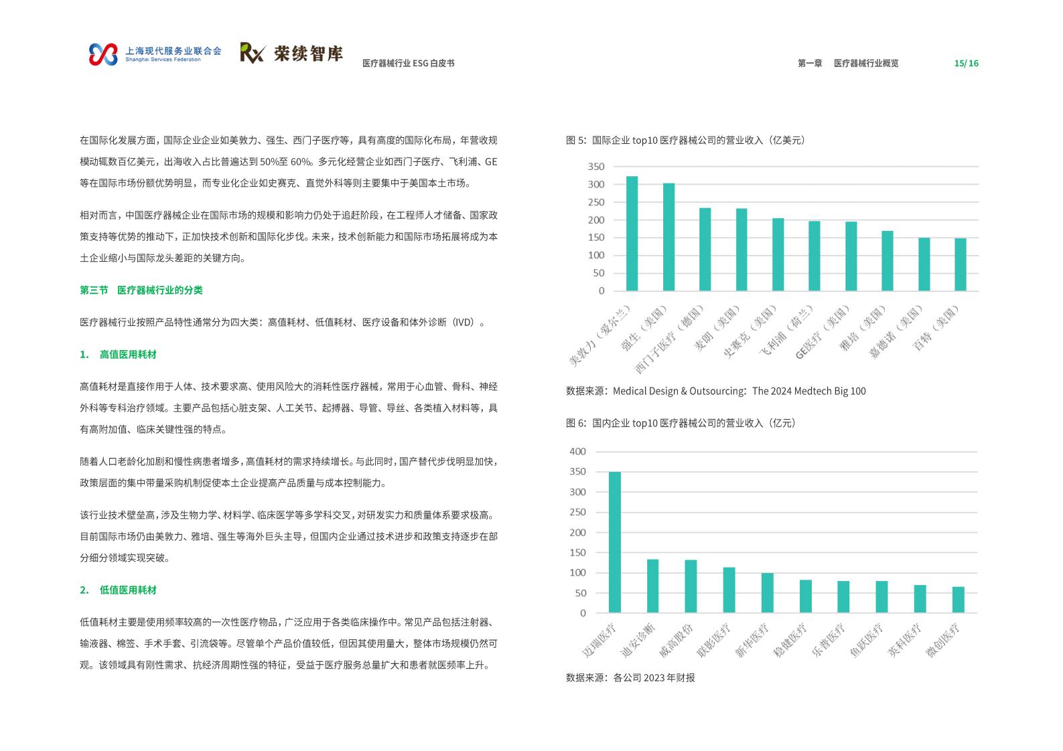Click the 百特 bar in figure 5
The width and height of the screenshot is (1063, 751).
(961, 264)
